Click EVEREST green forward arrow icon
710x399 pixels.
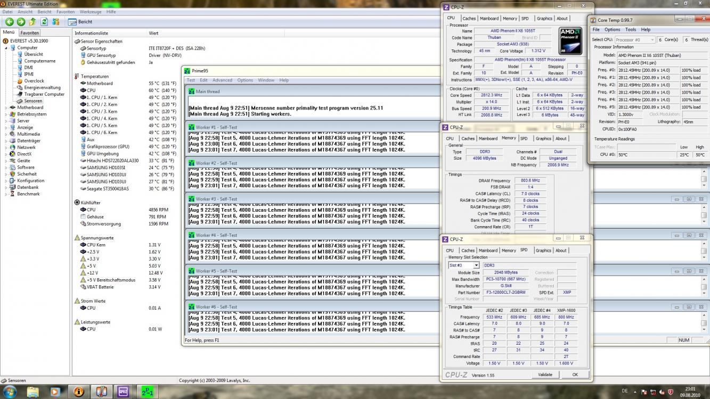21,22
